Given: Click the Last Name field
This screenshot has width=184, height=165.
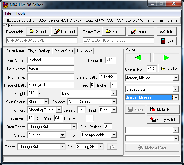Looking at the screenshot, I should tap(51, 68).
